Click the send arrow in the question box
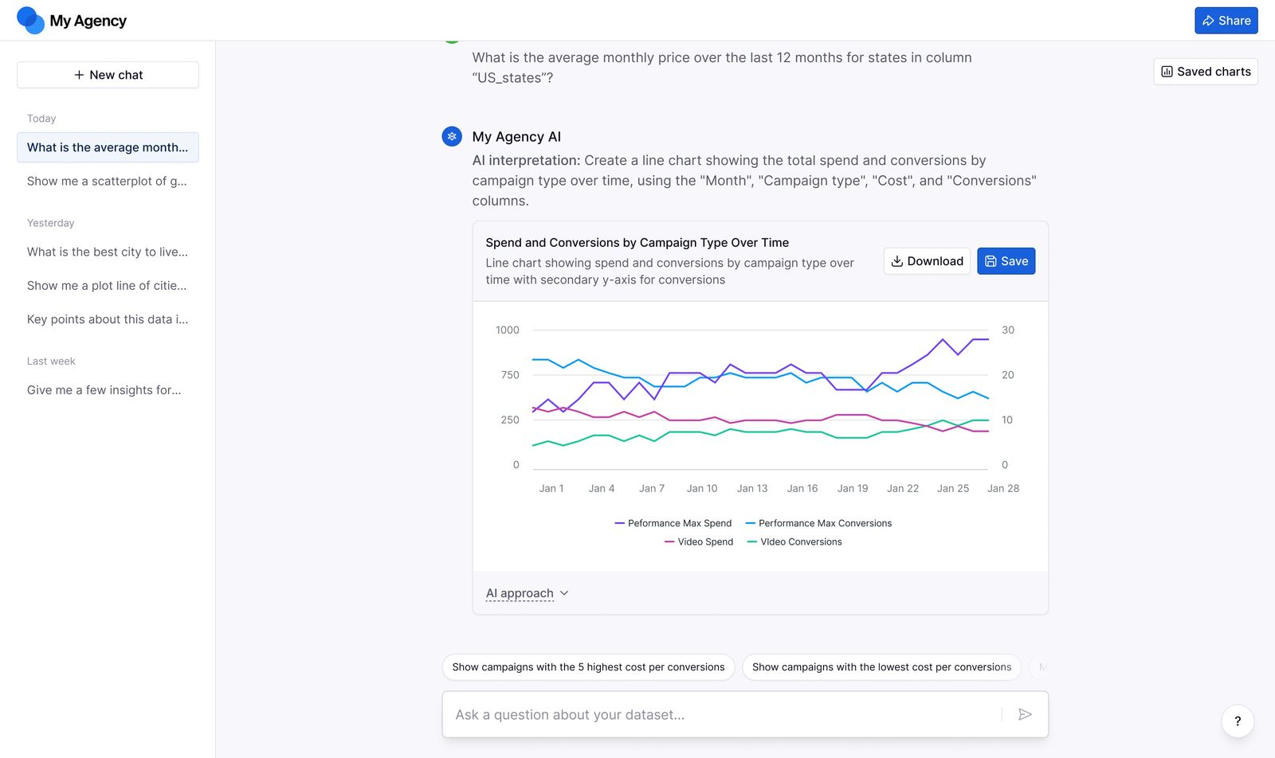This screenshot has width=1275, height=758. pyautogui.click(x=1026, y=714)
